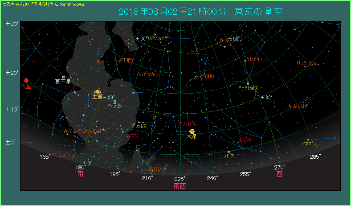Click the かみのけ (Coma Berenices) label

pos(298,106)
